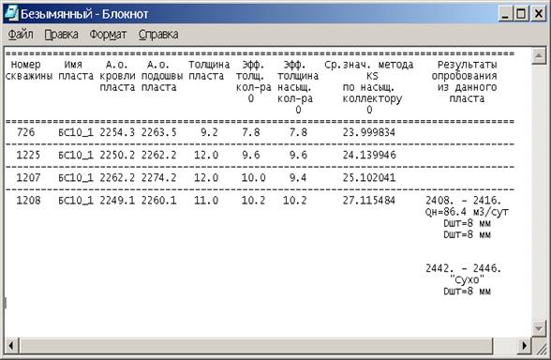
Task: Click value 10.0 in row 1207
Action: point(253,177)
